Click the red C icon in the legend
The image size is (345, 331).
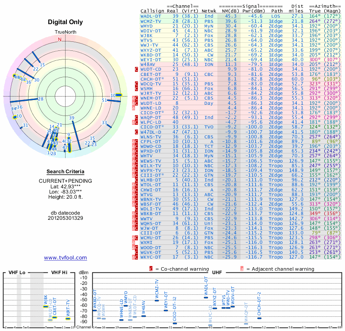[x=151, y=269]
